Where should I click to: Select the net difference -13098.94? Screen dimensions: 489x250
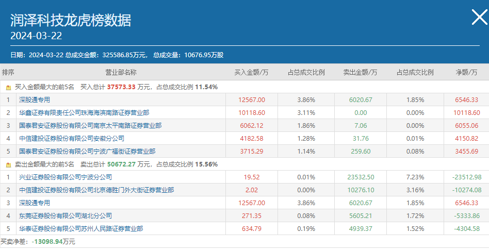coord(47,242)
